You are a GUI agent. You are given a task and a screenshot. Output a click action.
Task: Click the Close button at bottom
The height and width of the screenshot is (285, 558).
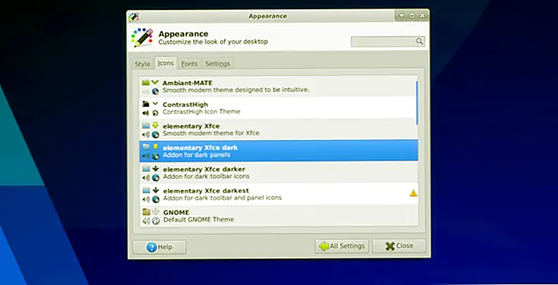399,246
